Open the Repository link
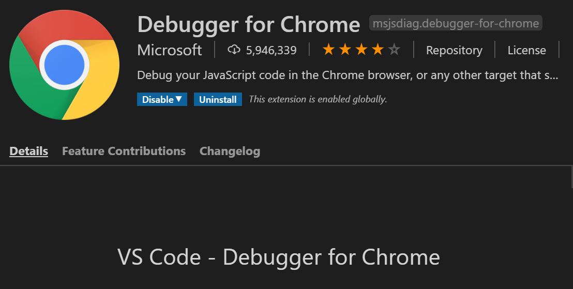Image resolution: width=573 pixels, height=289 pixels. click(454, 50)
